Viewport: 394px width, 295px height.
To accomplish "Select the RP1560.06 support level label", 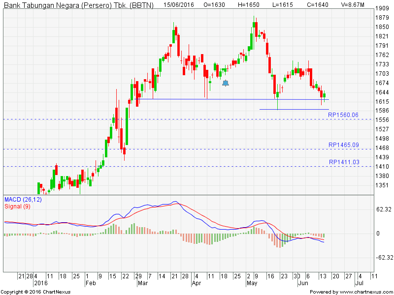I will click(343, 115).
